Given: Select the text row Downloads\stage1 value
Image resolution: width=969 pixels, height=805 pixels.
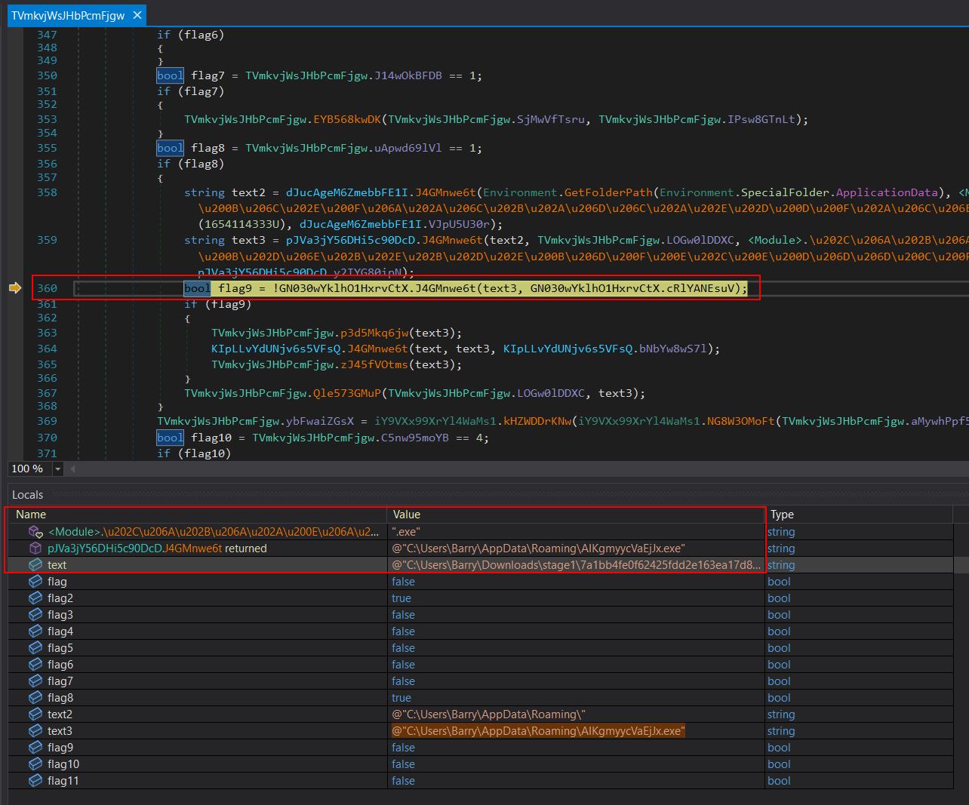Looking at the screenshot, I should (x=576, y=565).
